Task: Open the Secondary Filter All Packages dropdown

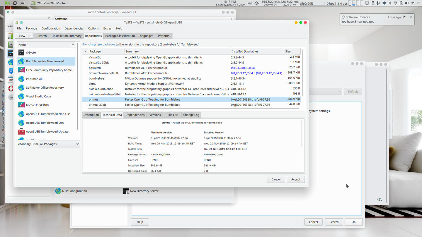Action: point(59,144)
